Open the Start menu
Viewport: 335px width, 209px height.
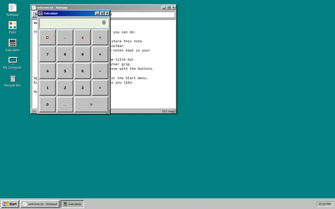[x=10, y=204]
